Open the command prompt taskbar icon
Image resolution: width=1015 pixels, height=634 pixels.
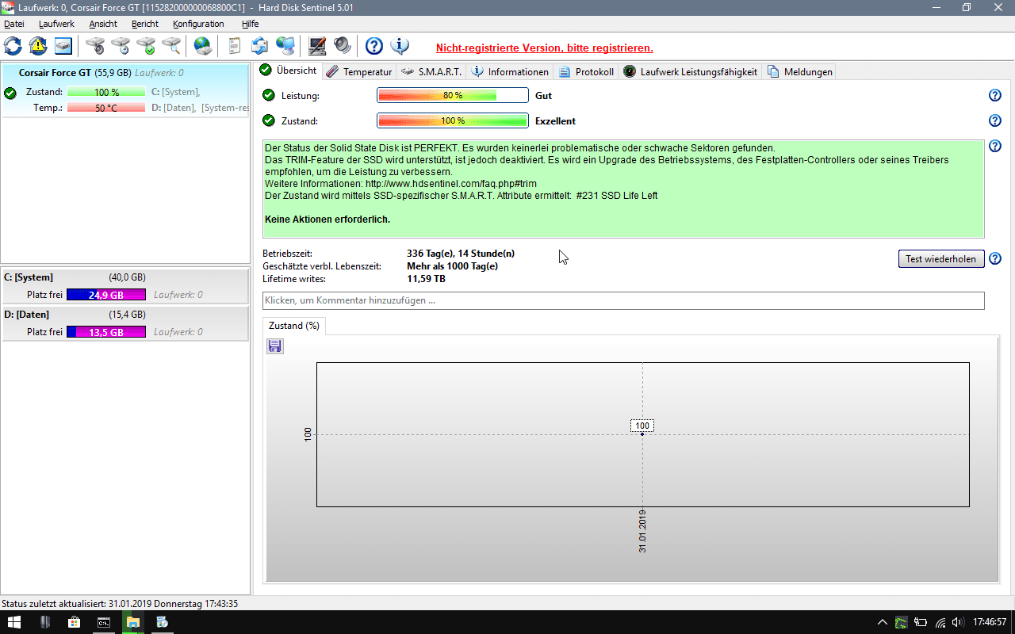point(104,622)
